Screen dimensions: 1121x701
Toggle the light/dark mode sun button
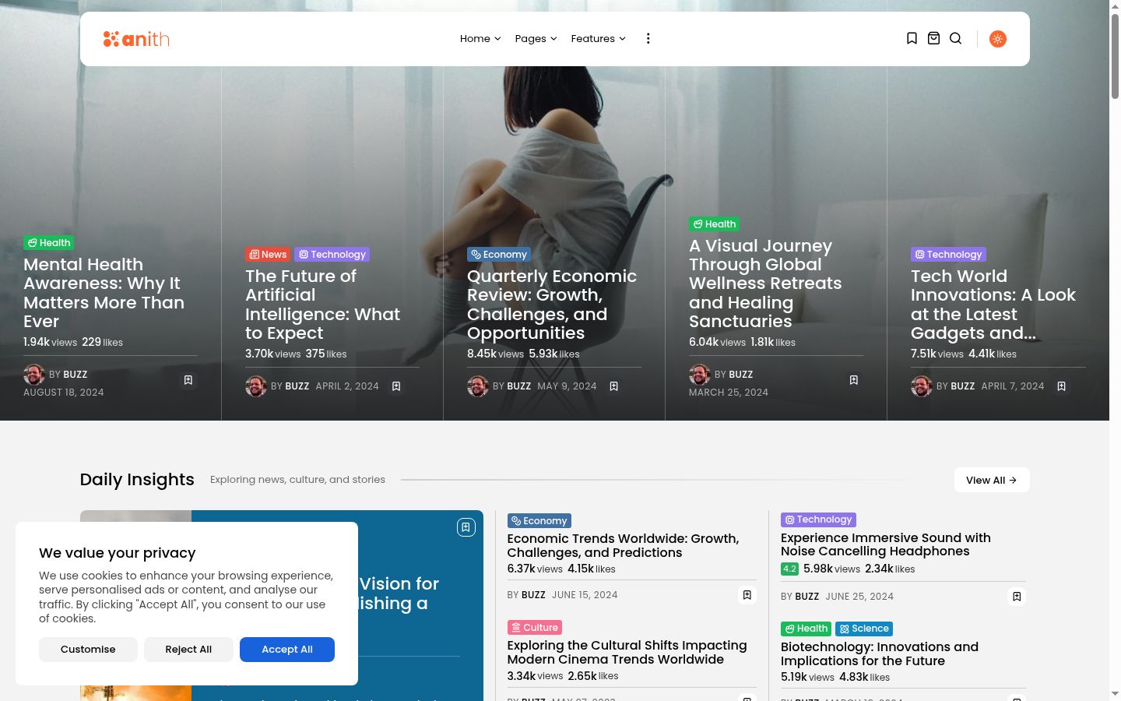tap(997, 39)
